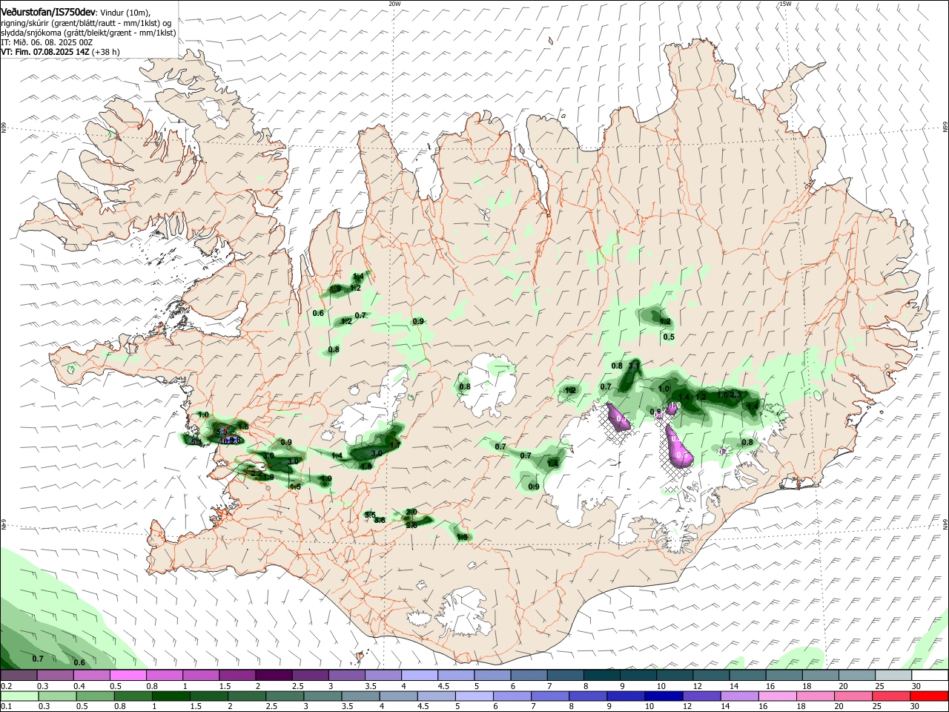Pick the 25 swatch in lower rain legend

pyautogui.click(x=890, y=696)
